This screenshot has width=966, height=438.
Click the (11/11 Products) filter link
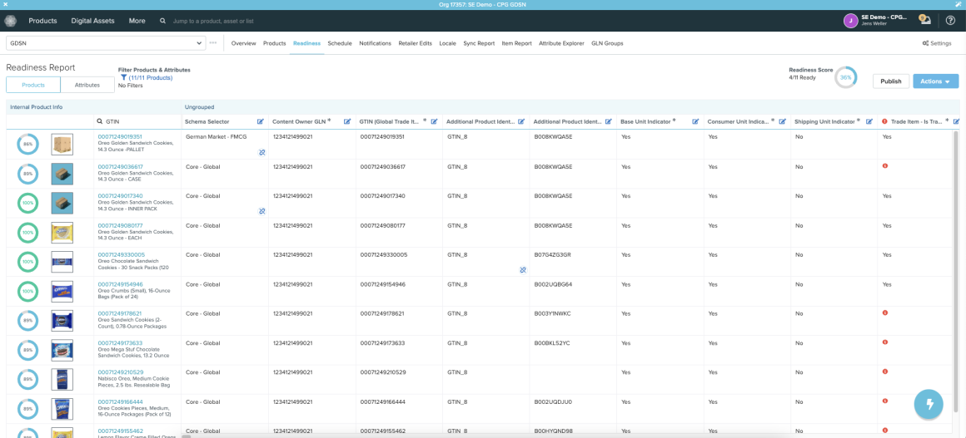coord(151,78)
